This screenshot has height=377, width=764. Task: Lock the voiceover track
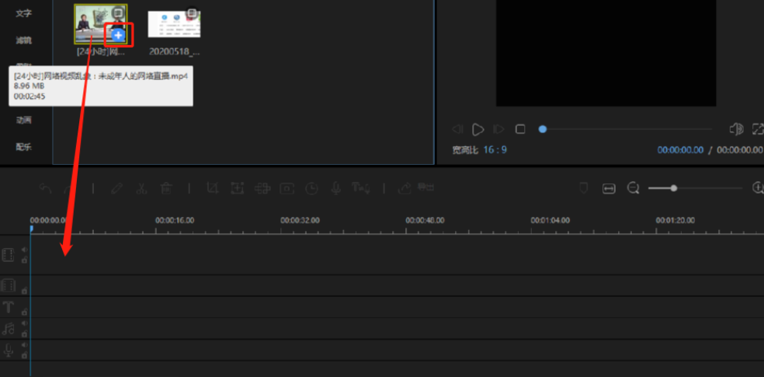point(24,355)
